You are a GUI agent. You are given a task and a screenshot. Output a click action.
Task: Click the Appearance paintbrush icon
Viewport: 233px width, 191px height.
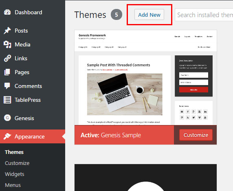click(x=7, y=136)
